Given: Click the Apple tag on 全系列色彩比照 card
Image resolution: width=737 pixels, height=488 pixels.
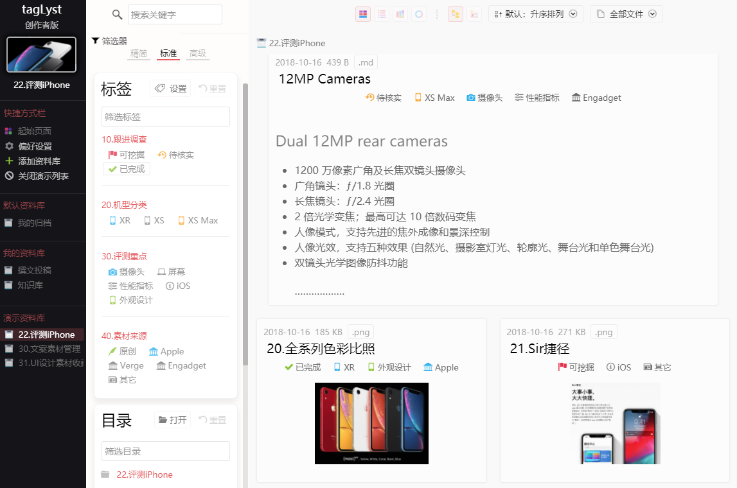Looking at the screenshot, I should click(x=441, y=367).
